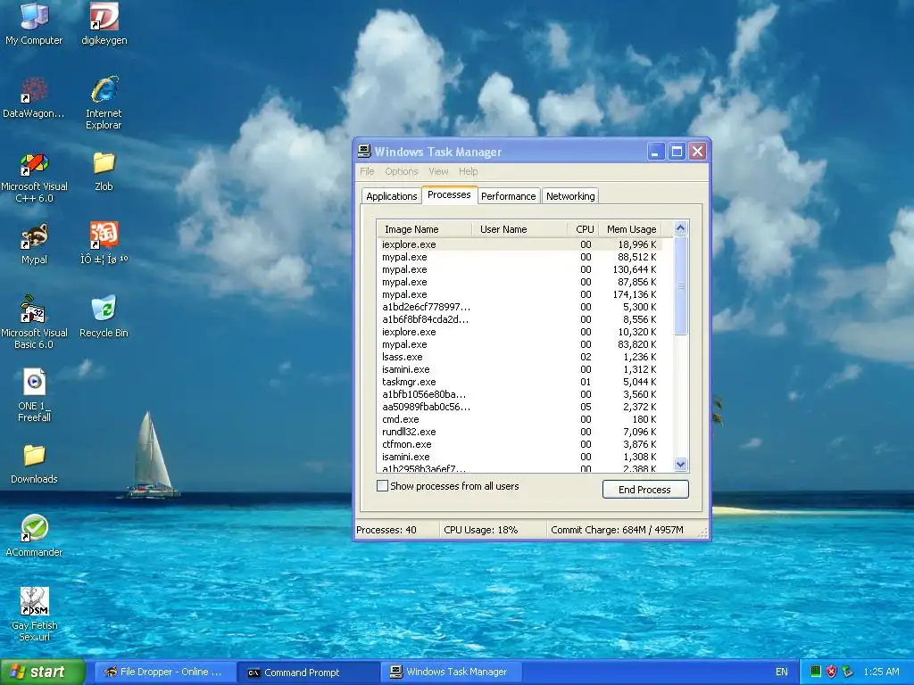This screenshot has width=914, height=685.
Task: Click the green CPU meter tray icon
Action: (x=816, y=672)
